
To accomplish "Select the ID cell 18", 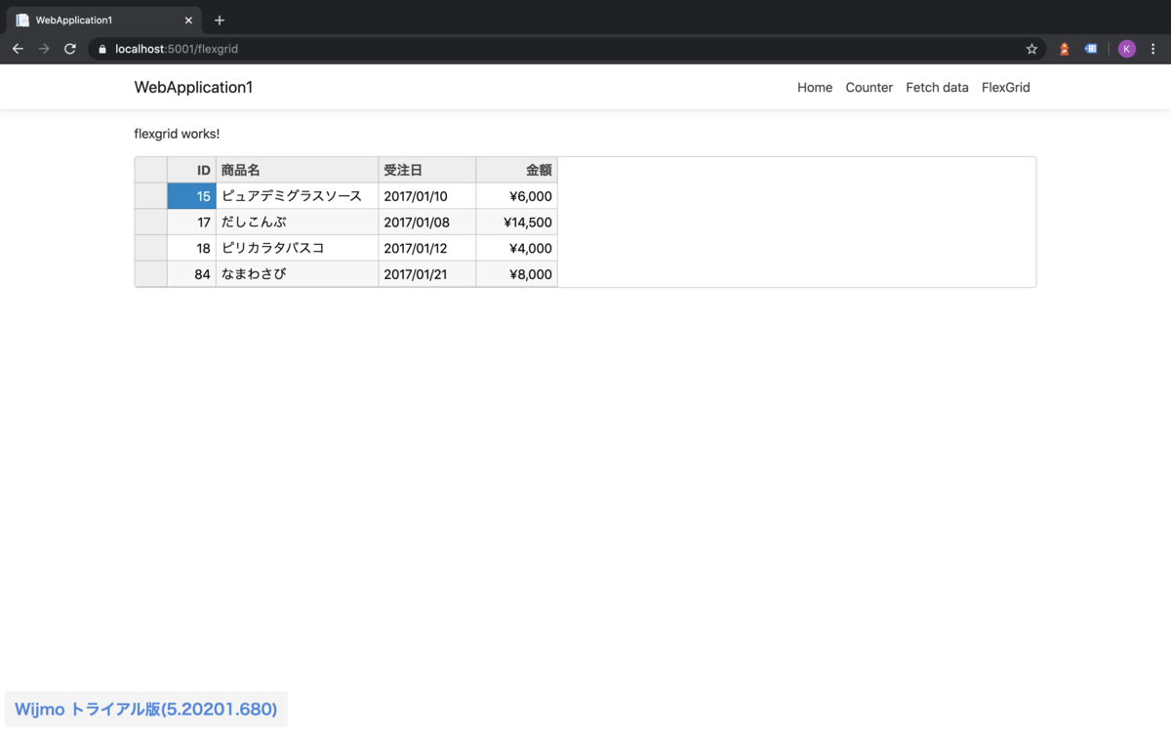I will click(191, 248).
